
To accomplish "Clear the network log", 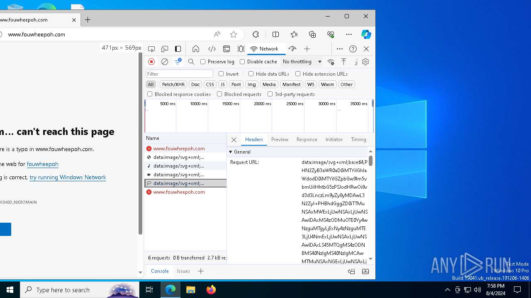I will point(165,62).
